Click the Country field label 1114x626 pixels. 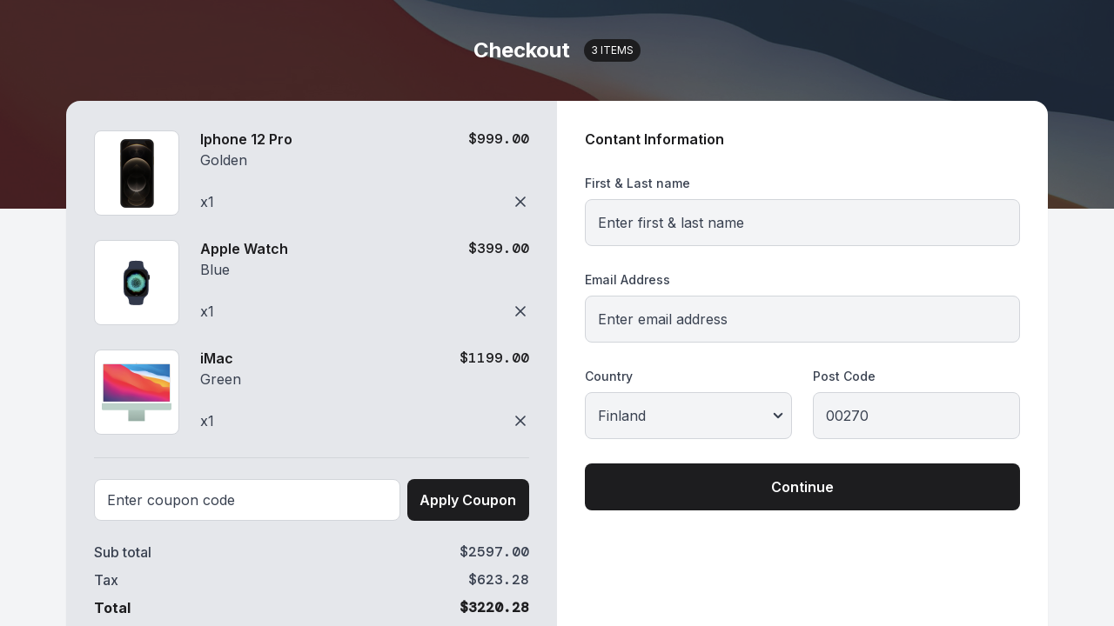pyautogui.click(x=608, y=376)
